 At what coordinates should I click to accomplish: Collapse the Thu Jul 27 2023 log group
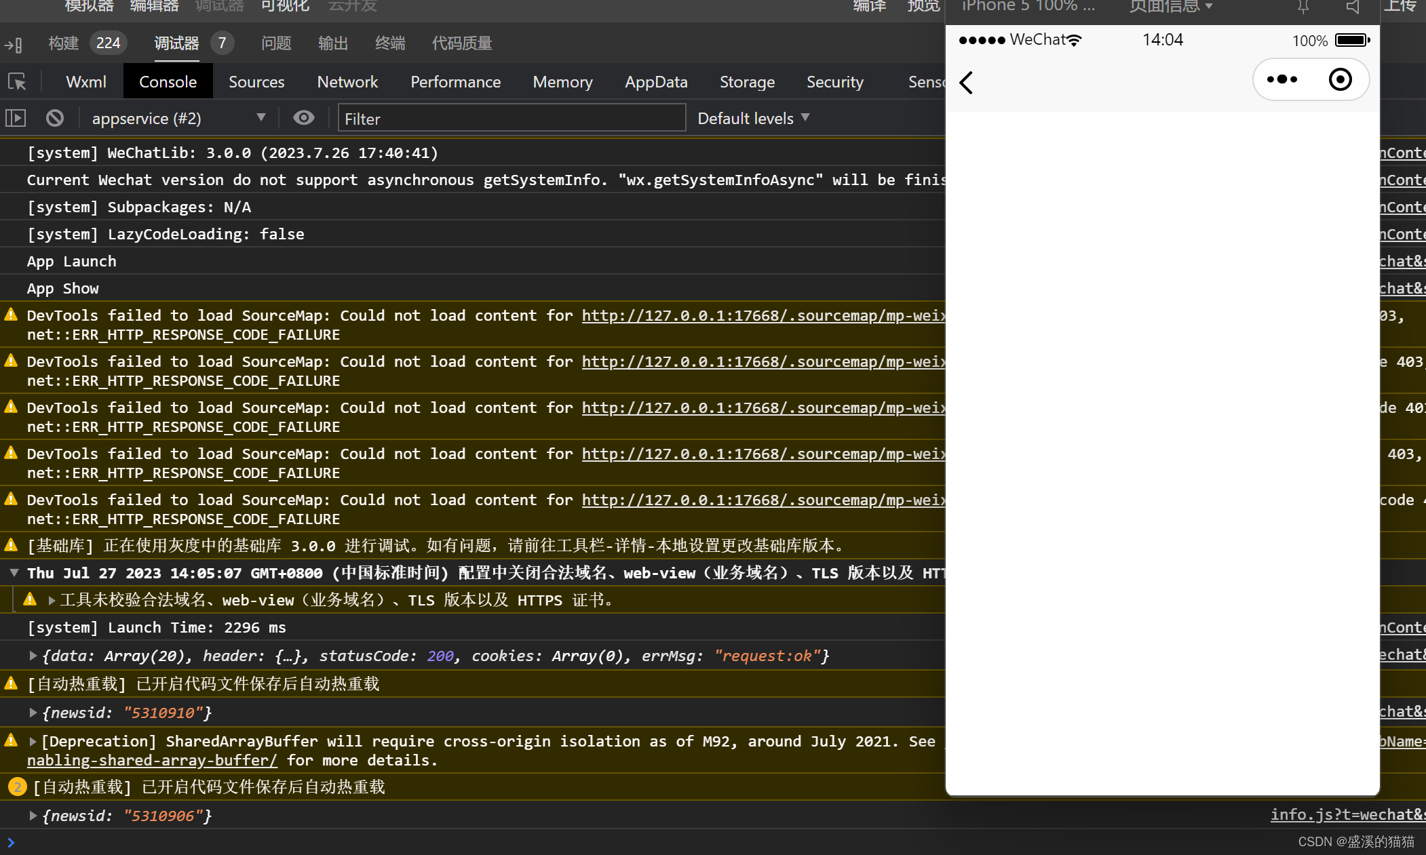click(14, 573)
